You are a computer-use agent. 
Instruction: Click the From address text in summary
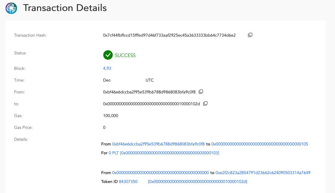[149, 92]
